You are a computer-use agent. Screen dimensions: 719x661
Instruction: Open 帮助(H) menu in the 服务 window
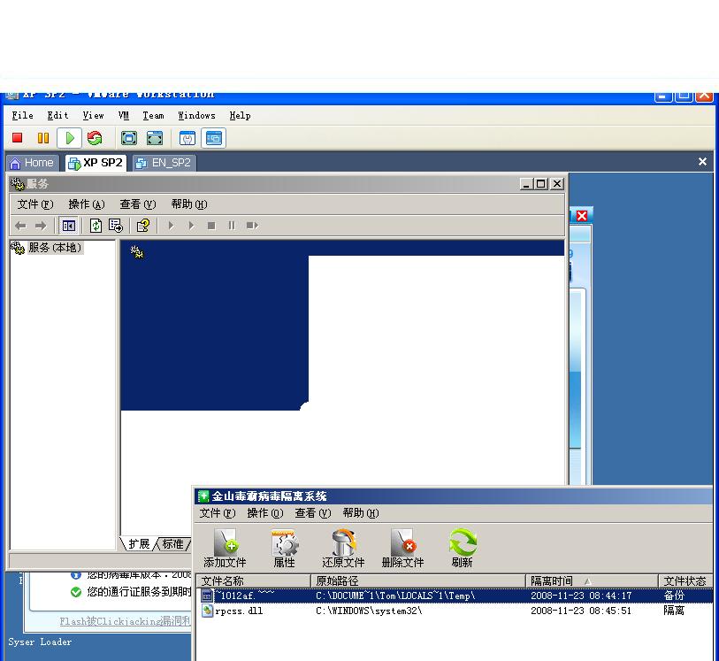(189, 204)
